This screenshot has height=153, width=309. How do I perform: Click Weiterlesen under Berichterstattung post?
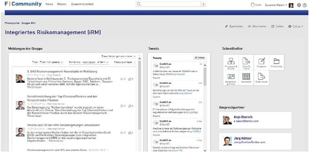(x=34, y=116)
